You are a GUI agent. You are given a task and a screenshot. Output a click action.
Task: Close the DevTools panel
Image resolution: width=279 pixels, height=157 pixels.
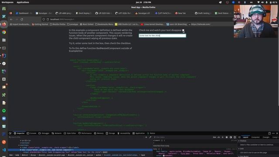[x=277, y=133]
